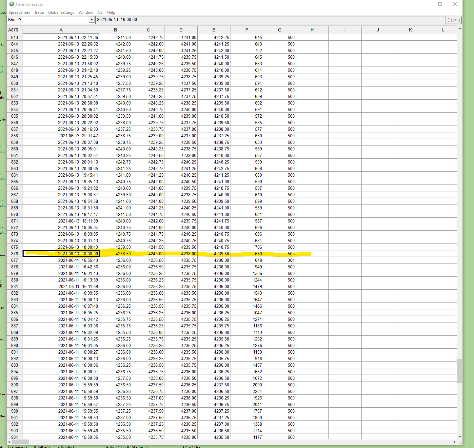474x448 pixels.
Task: Click the vertical scrollbar up arrow
Action: coord(460,29)
